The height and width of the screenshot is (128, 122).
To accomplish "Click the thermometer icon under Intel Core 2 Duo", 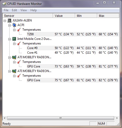I will [19, 43].
